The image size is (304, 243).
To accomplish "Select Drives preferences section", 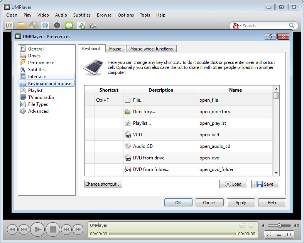I will pyautogui.click(x=34, y=56).
